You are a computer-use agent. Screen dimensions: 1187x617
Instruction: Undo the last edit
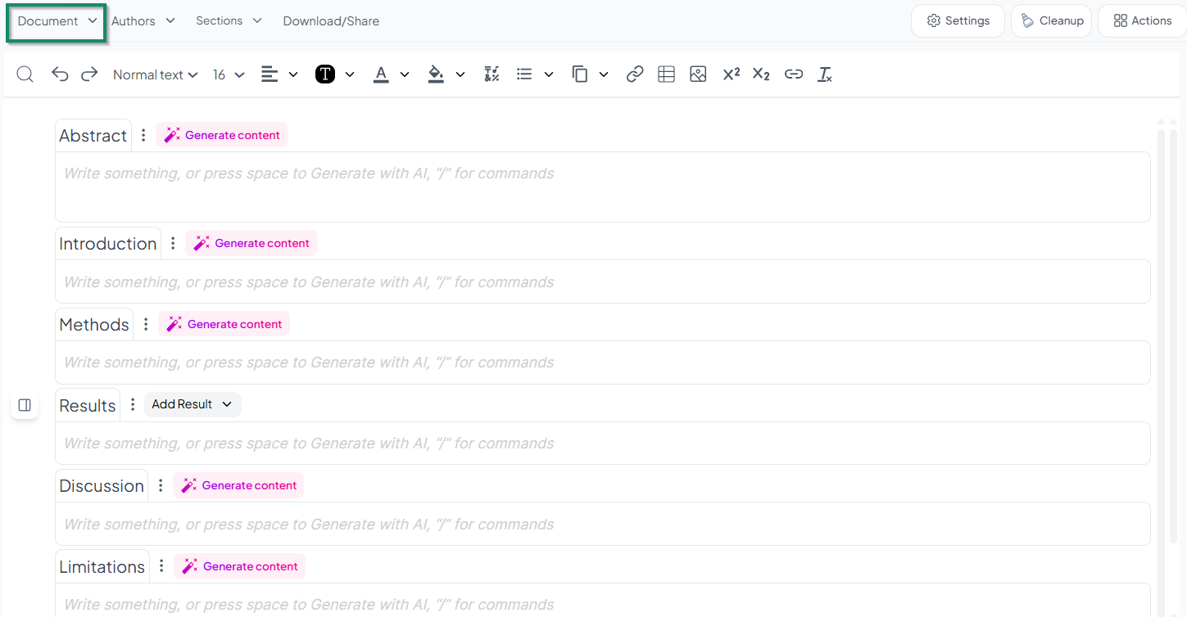tap(60, 74)
